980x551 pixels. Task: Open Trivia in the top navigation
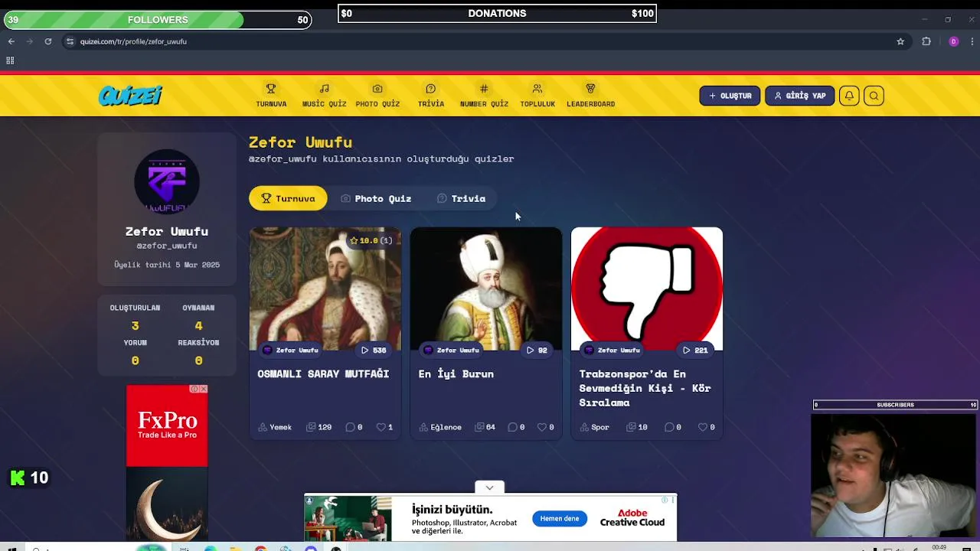click(431, 96)
